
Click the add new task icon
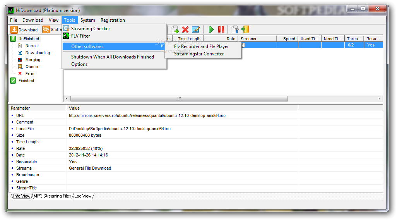175,30
